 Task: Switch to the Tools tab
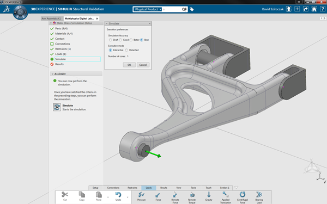pos(193,188)
